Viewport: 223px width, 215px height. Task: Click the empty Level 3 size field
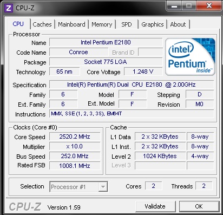(x=160, y=166)
